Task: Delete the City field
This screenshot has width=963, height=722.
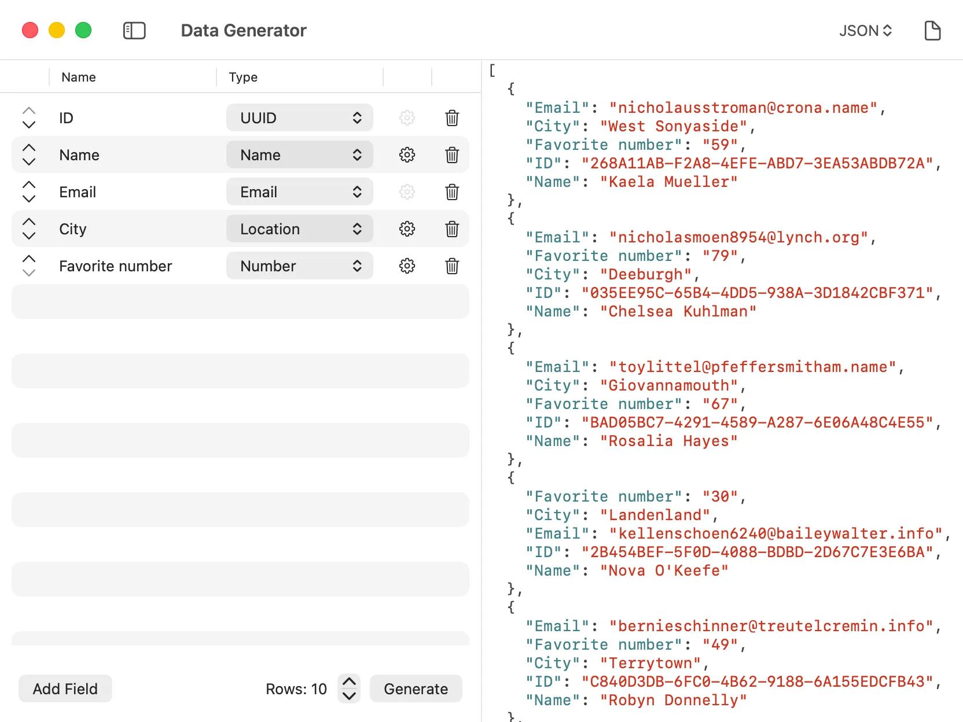Action: (x=452, y=229)
